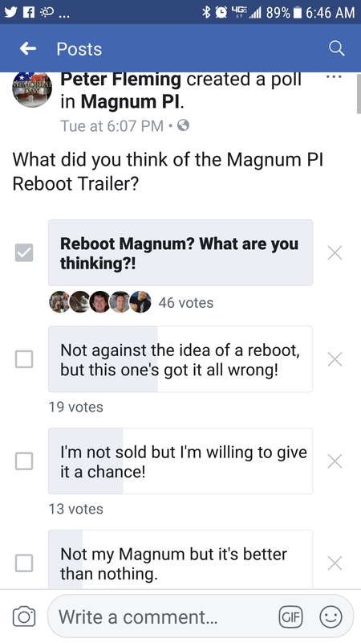Remove 'Reboot Magnum?' option with its X
The height and width of the screenshot is (643, 361).
[x=335, y=253]
